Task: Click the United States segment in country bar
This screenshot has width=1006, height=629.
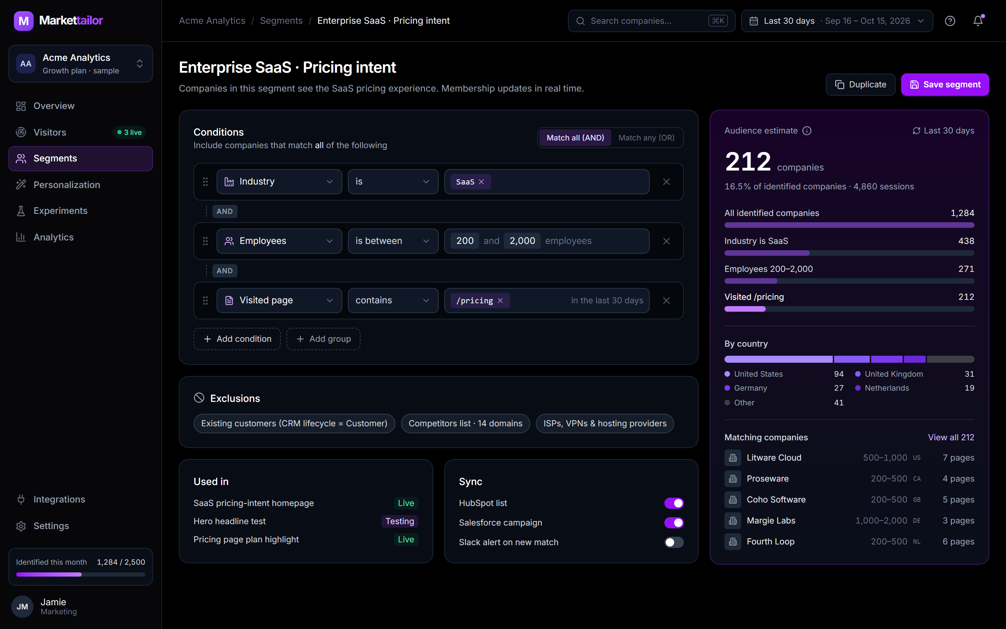Action: [779, 359]
